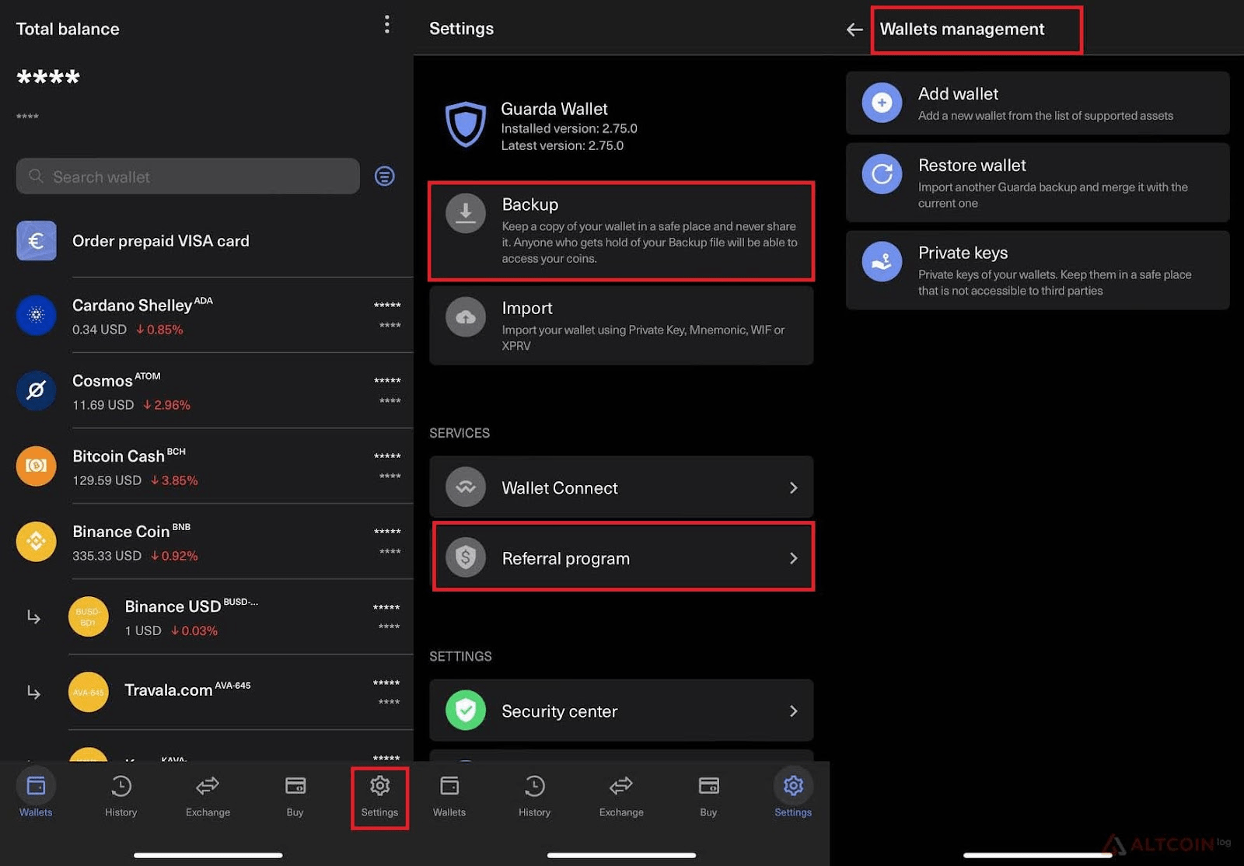The image size is (1244, 866).
Task: Click the Private keys hand icon
Action: (x=882, y=261)
